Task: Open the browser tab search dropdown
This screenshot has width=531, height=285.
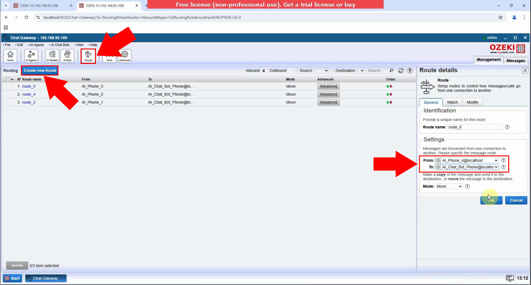Action: (6, 6)
